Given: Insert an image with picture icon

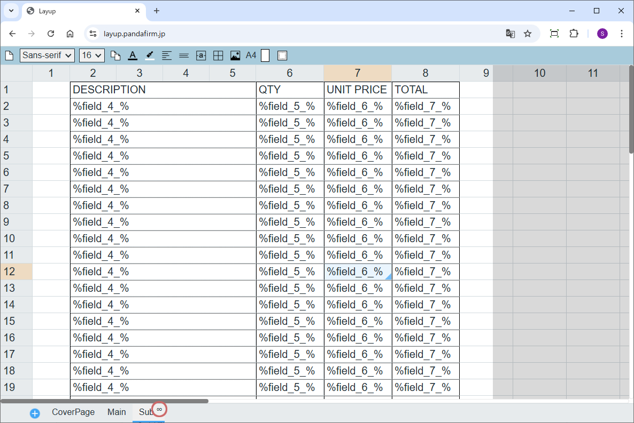Looking at the screenshot, I should 235,55.
